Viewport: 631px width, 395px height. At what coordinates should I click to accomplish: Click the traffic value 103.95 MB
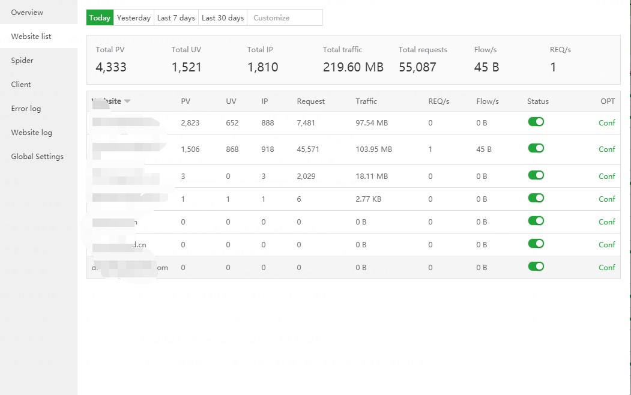[x=373, y=149]
